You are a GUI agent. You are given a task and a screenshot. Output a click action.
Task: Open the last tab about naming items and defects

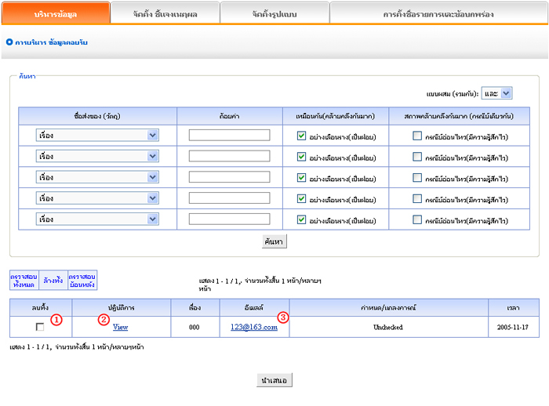point(438,13)
